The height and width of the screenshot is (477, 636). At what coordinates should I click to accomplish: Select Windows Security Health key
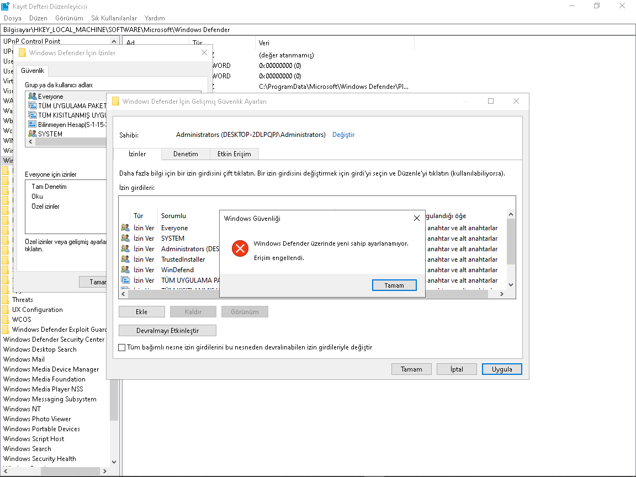(x=40, y=459)
